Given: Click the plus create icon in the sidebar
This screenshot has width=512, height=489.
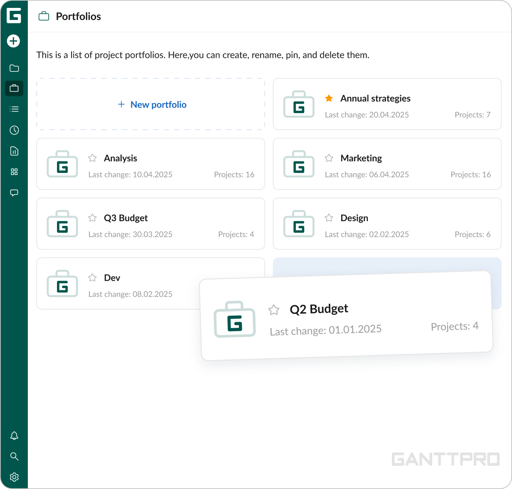Looking at the screenshot, I should coord(14,41).
